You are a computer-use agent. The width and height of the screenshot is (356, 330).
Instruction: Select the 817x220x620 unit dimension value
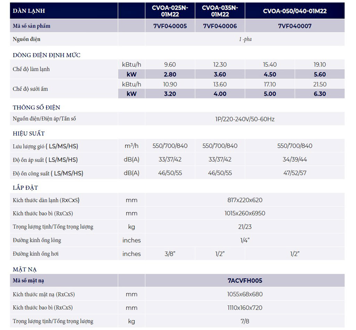click(x=245, y=200)
